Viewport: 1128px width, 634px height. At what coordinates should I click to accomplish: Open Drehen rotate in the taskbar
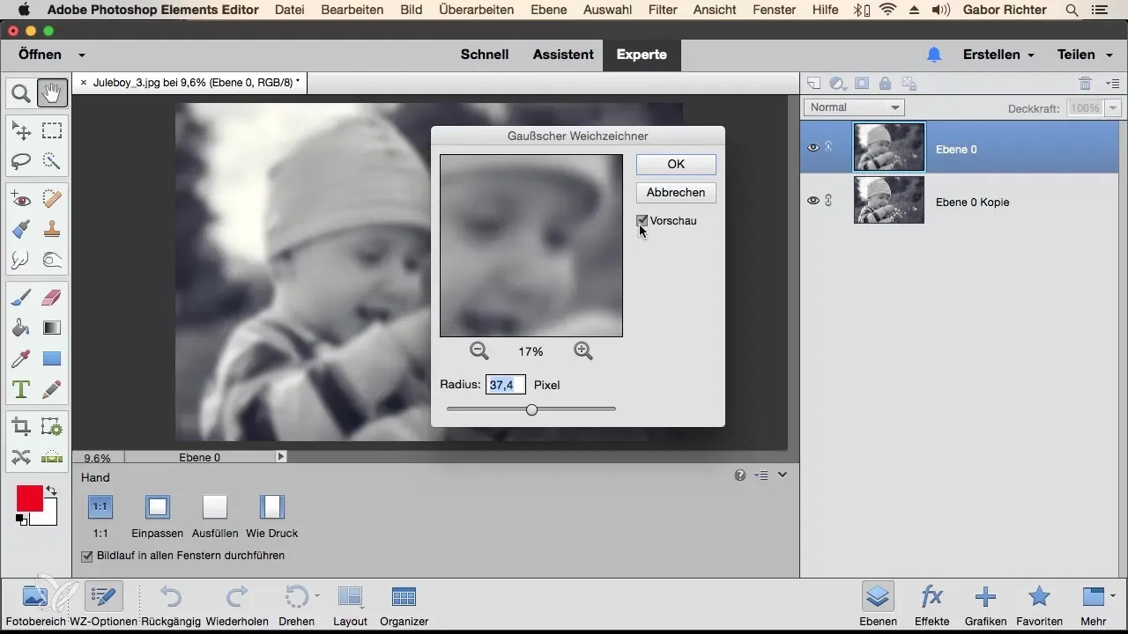click(x=296, y=604)
